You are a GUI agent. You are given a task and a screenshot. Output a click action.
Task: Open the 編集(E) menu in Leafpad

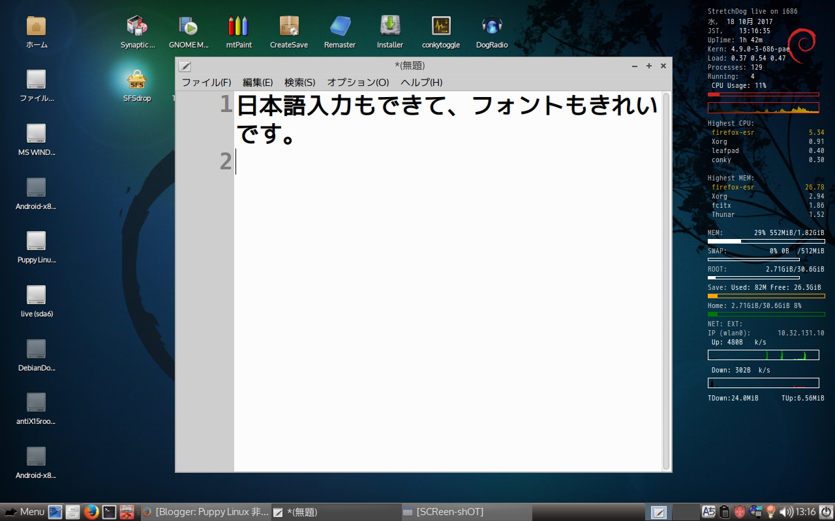[x=257, y=83]
